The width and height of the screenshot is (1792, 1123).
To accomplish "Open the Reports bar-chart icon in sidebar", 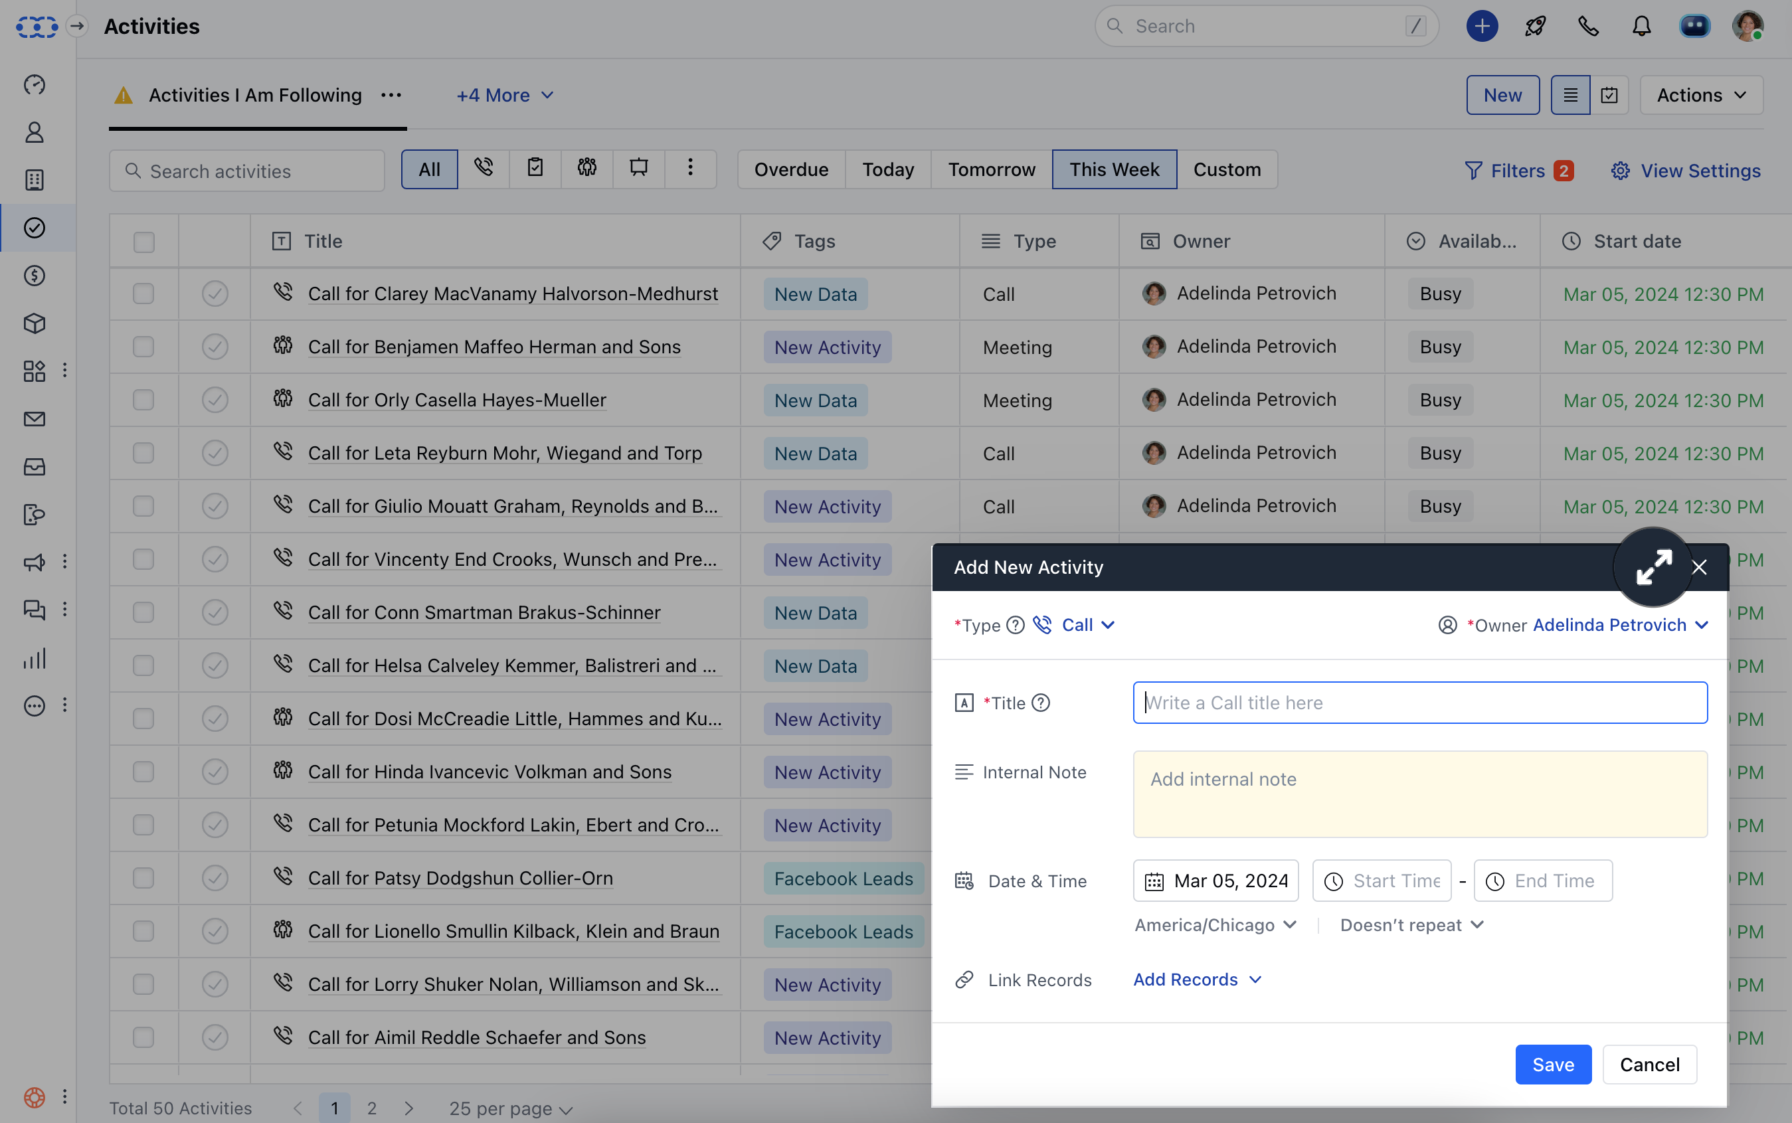I will (x=34, y=657).
